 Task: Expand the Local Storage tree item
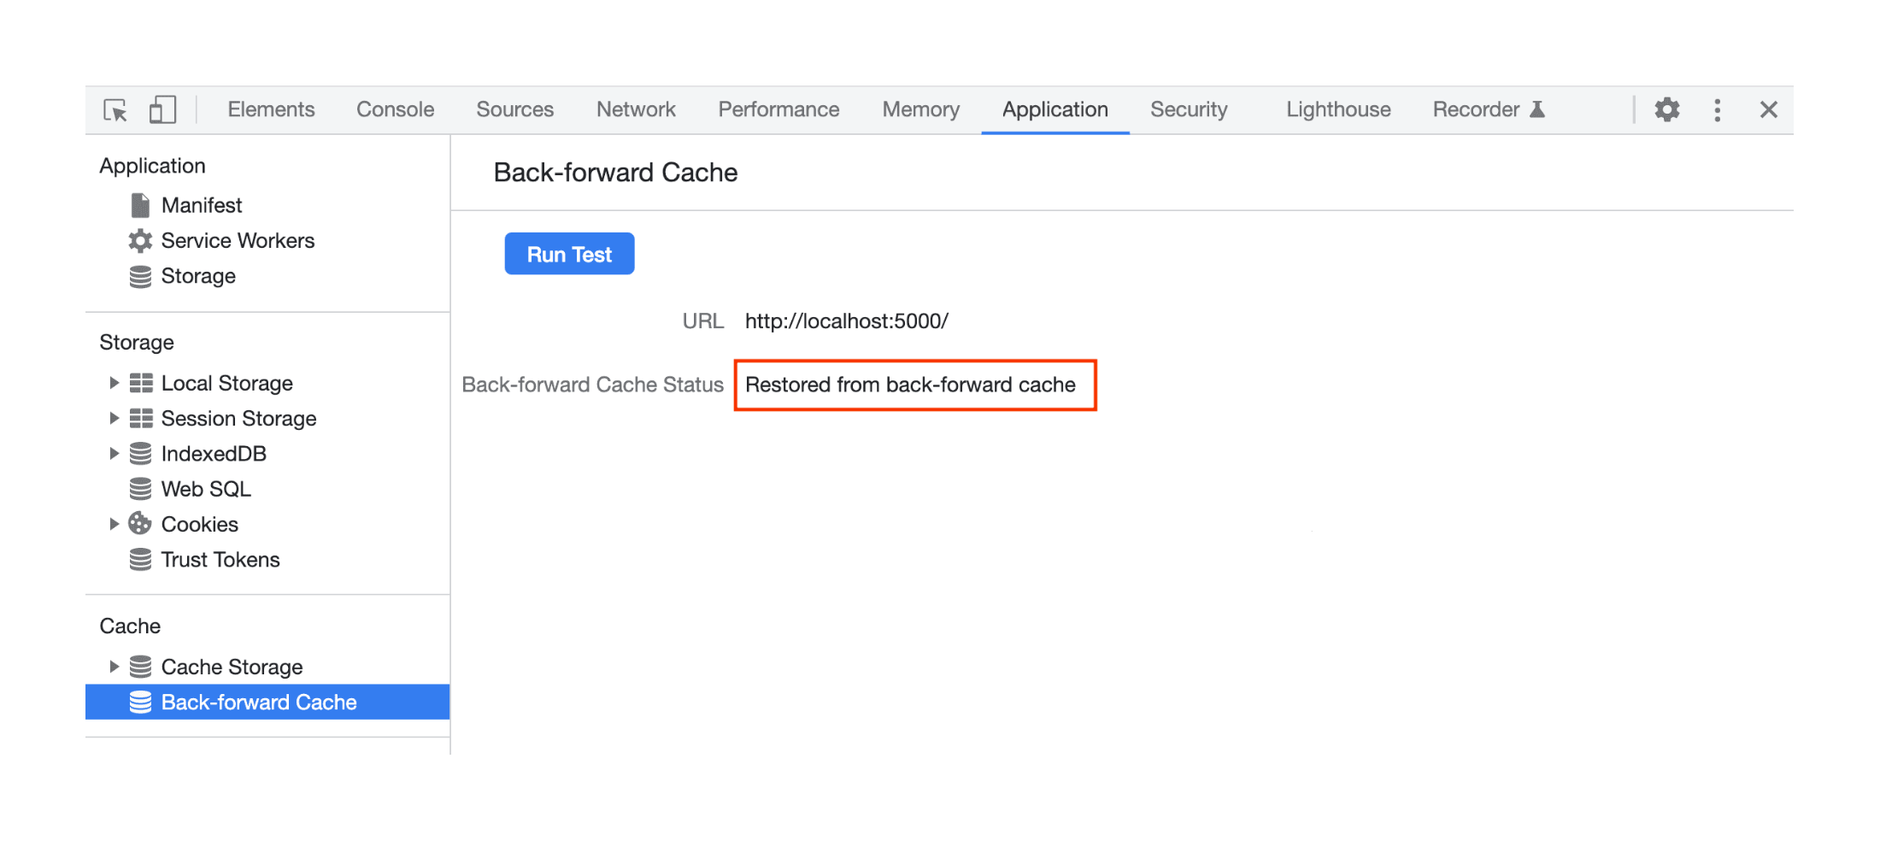pyautogui.click(x=115, y=382)
